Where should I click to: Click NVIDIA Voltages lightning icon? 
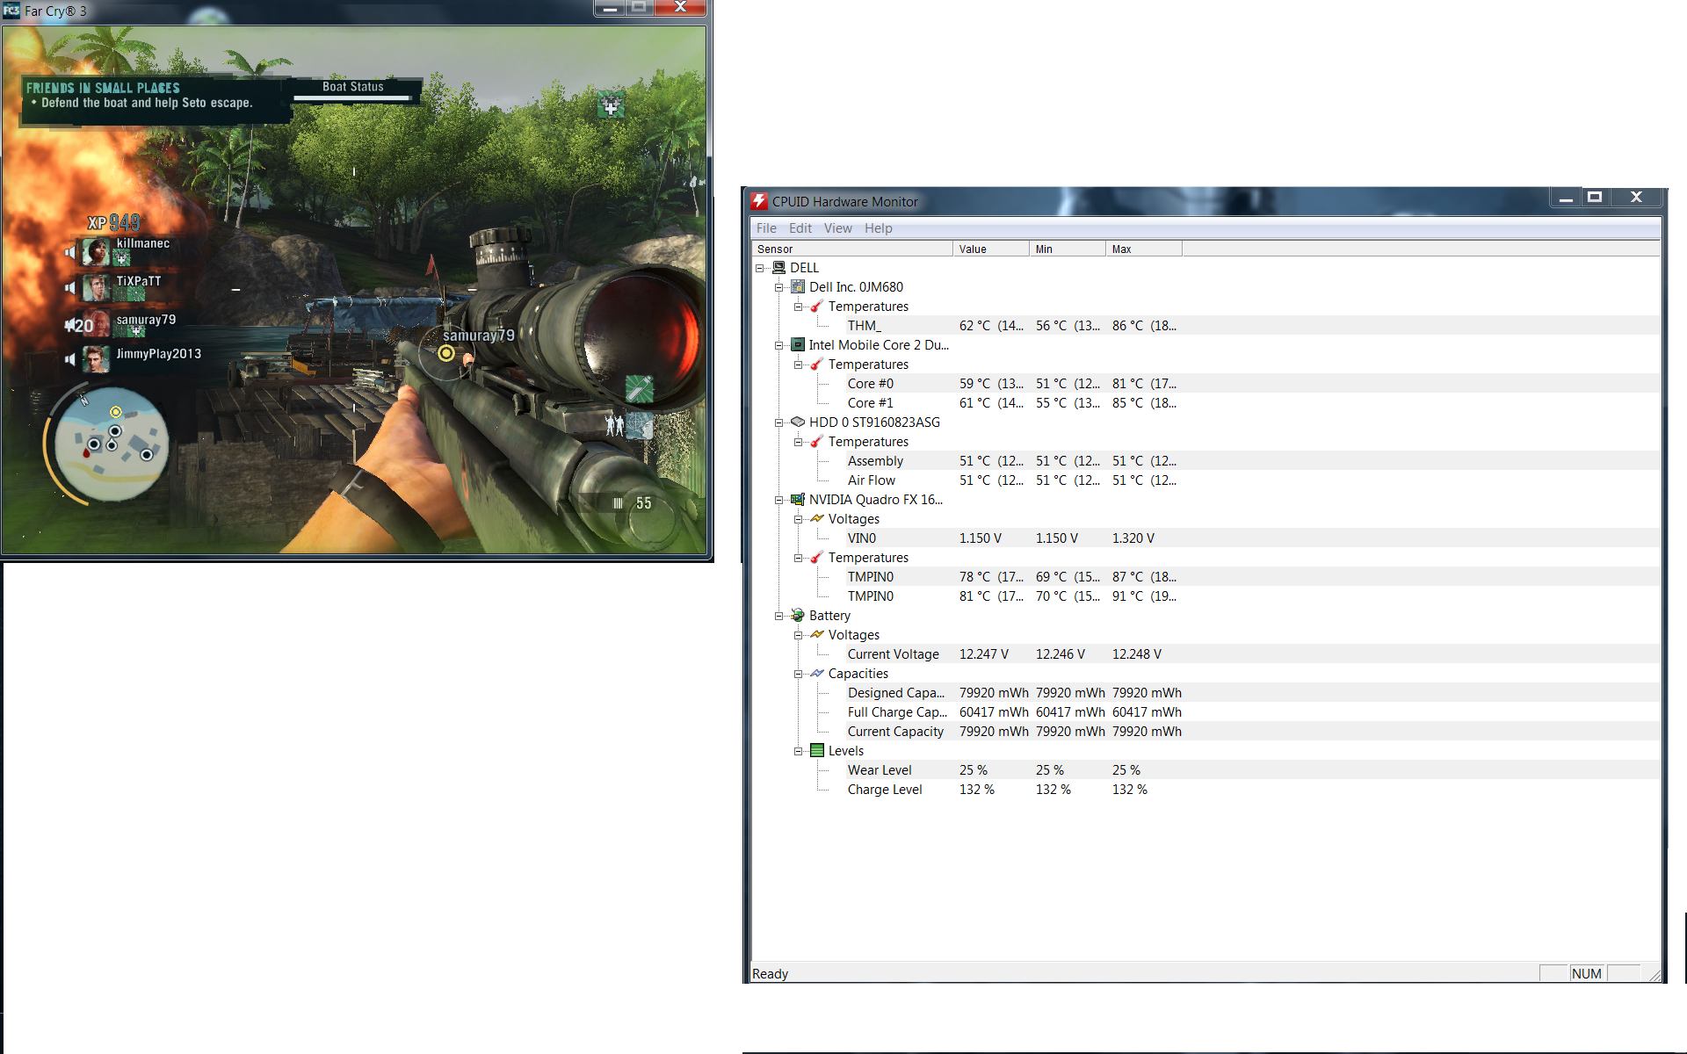click(817, 519)
